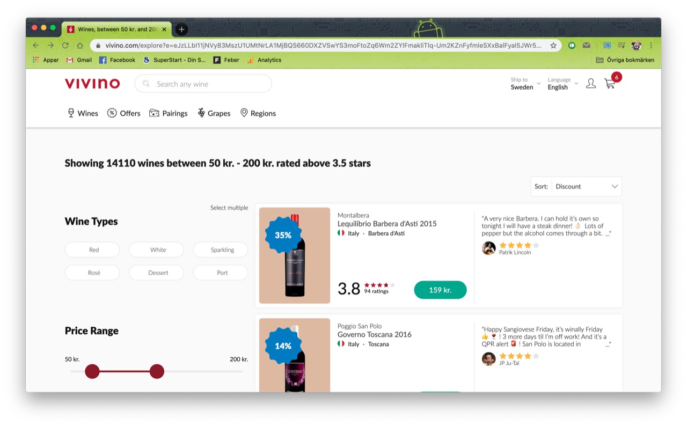
Task: Click the upper price slider handle
Action: click(x=157, y=371)
